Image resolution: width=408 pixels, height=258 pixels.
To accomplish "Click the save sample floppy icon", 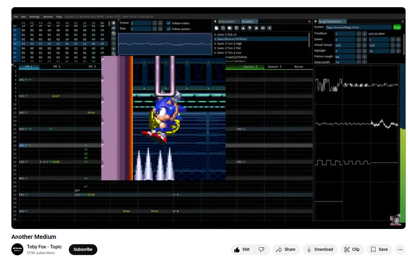I will [236, 28].
